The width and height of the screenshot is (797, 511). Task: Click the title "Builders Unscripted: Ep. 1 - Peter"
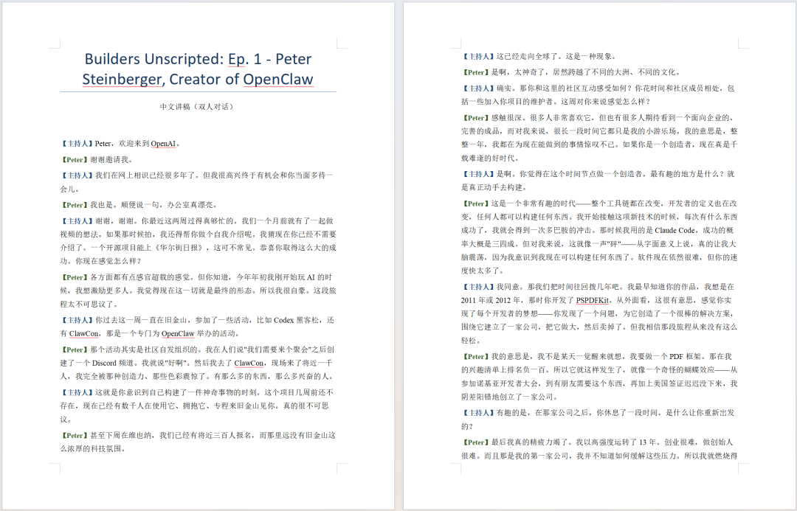198,59
